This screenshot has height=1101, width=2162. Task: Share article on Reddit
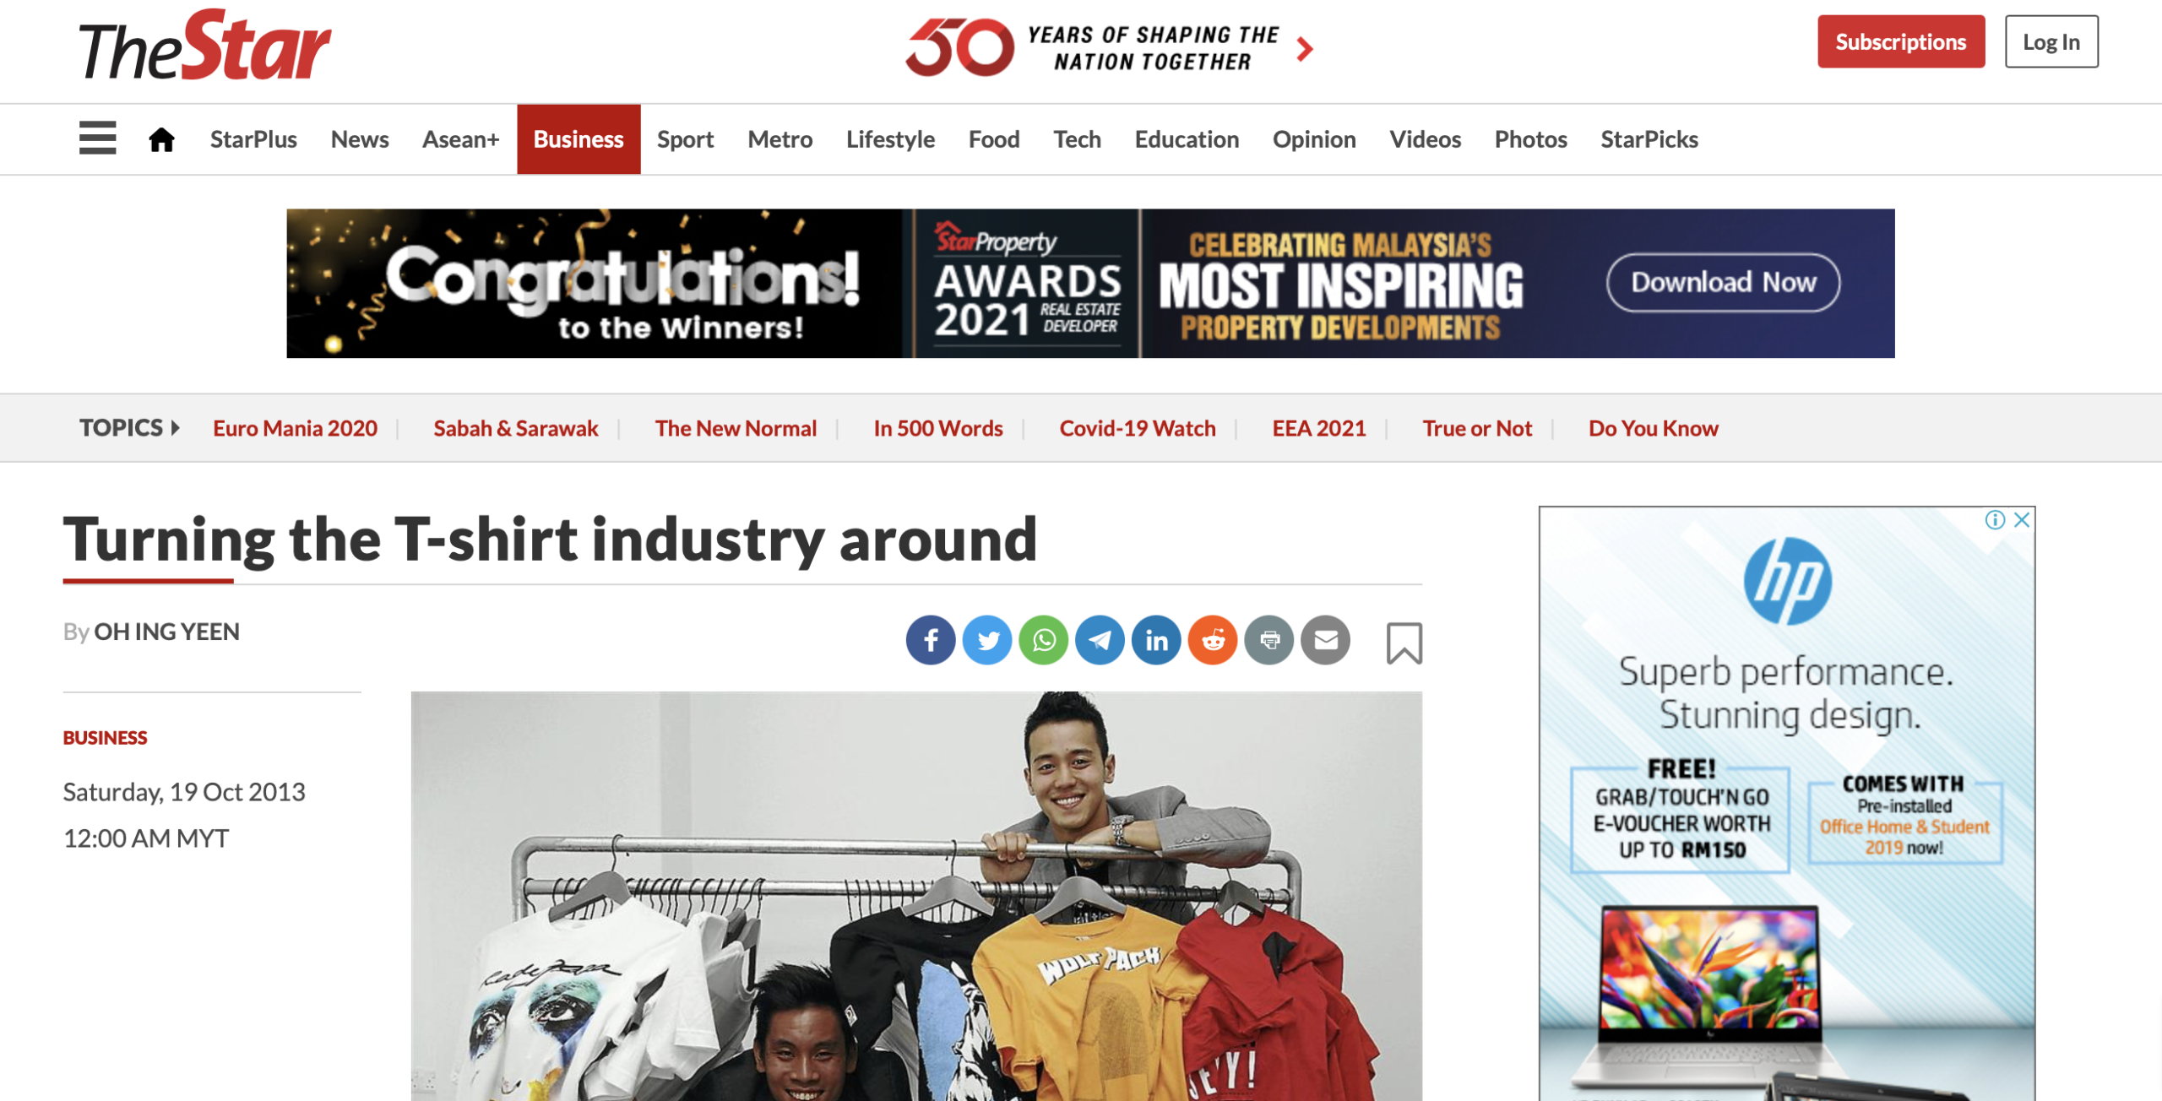[1213, 640]
